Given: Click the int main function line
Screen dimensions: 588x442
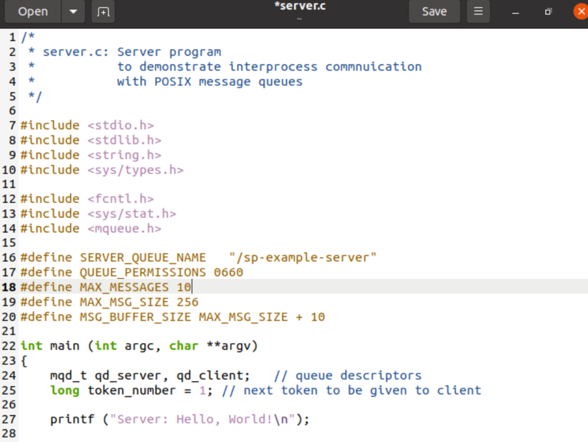Looking at the screenshot, I should 139,346.
